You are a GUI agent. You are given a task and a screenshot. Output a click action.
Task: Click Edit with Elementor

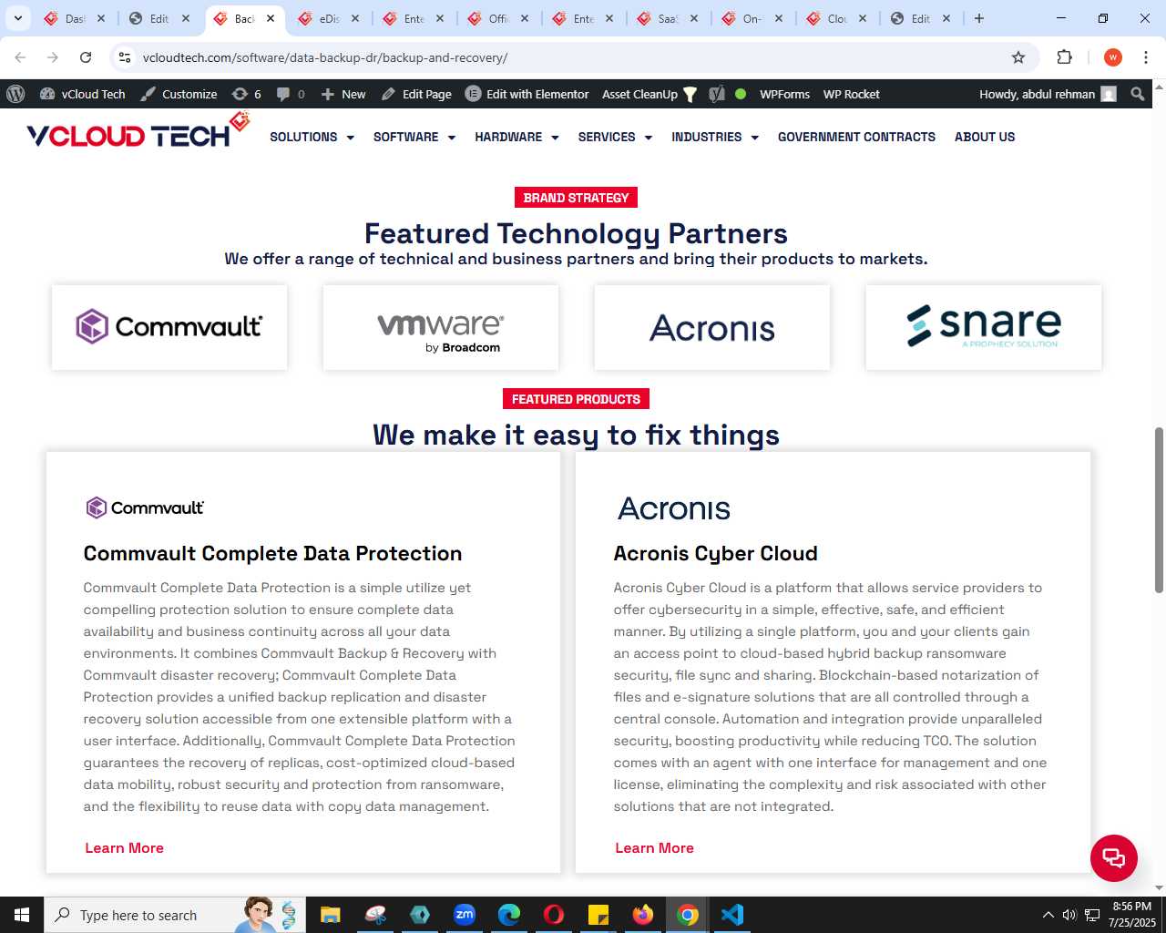coord(527,94)
